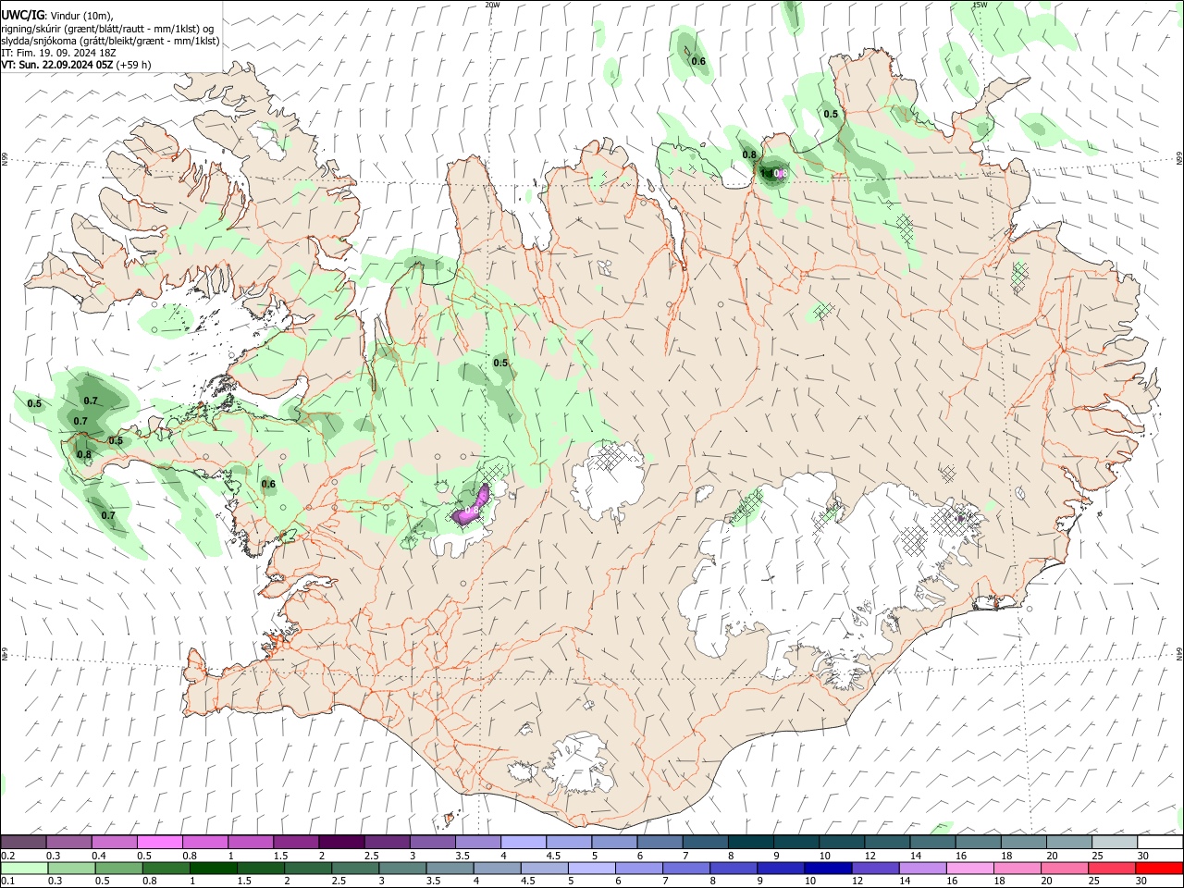Click the bright red rain swatch labeled 30
This screenshot has height=888, width=1184.
coord(1159,868)
